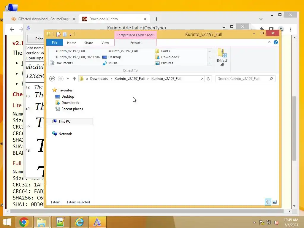This screenshot has height=228, width=304.
Task: Open Notepad++ from the taskbar
Action: click(60, 222)
